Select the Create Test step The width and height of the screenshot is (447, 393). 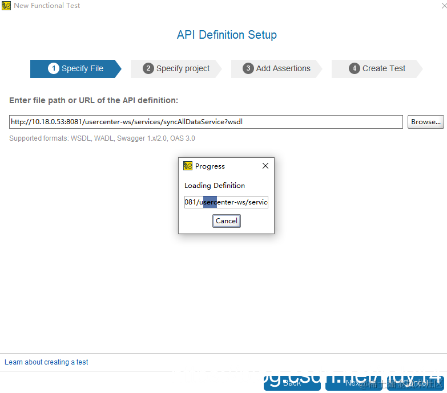point(377,69)
